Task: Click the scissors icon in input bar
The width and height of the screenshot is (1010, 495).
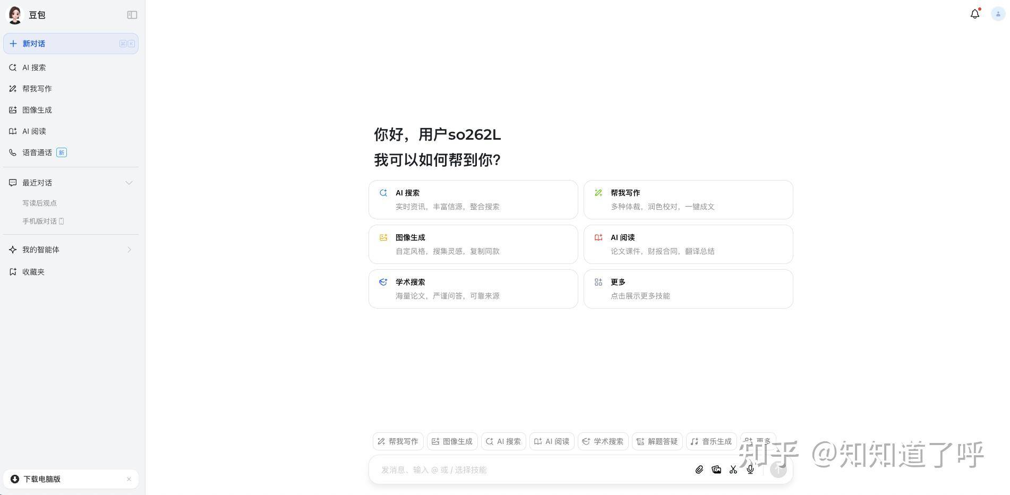Action: [x=733, y=470]
